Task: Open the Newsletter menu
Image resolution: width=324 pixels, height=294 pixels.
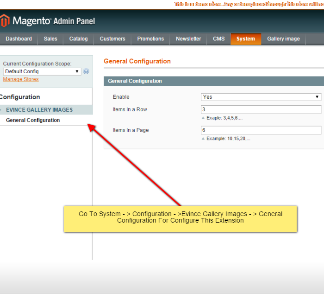Action: 188,39
